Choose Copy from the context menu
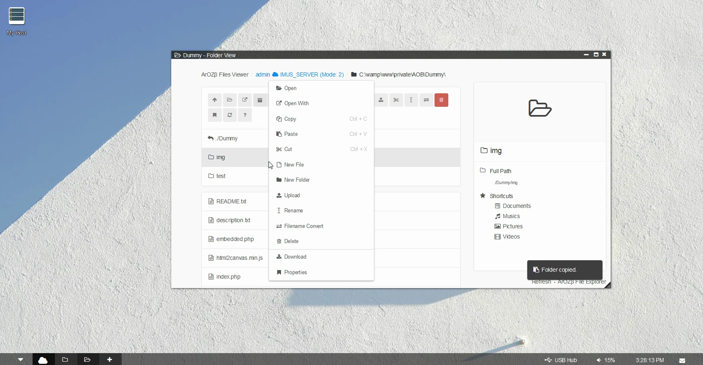703x365 pixels. [x=290, y=119]
